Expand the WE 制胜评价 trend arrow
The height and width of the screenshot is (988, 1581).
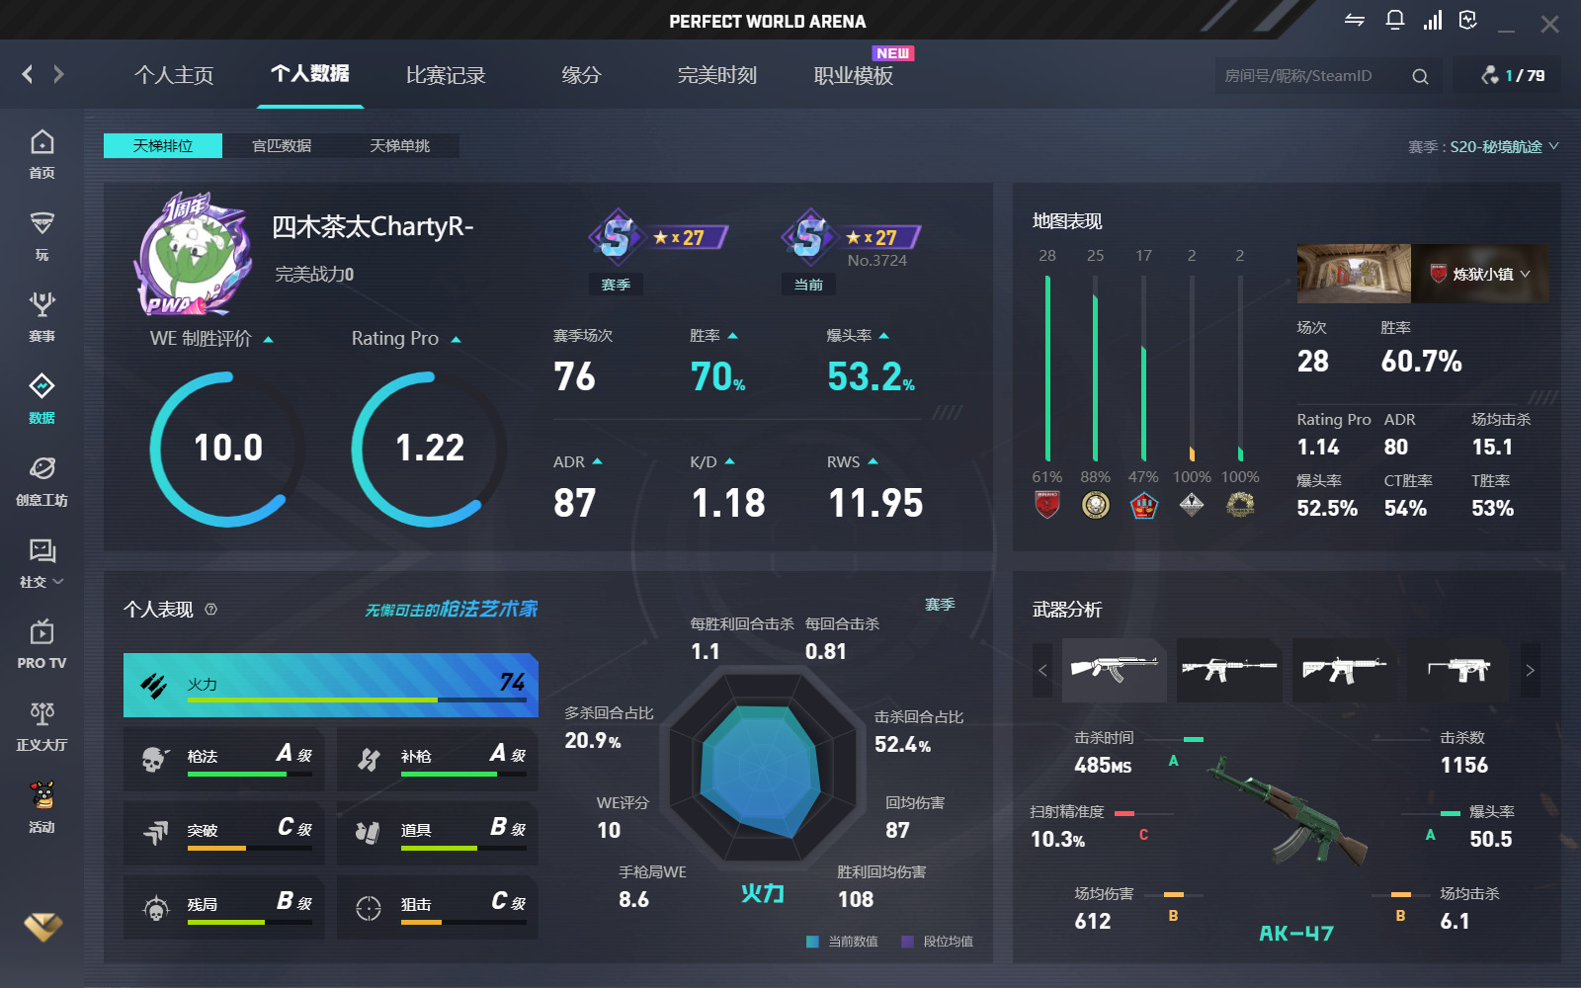pyautogui.click(x=268, y=340)
